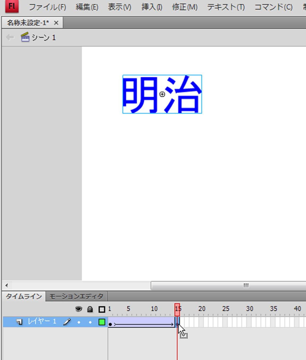Toggle lock dot for レイヤー 1

(x=90, y=322)
